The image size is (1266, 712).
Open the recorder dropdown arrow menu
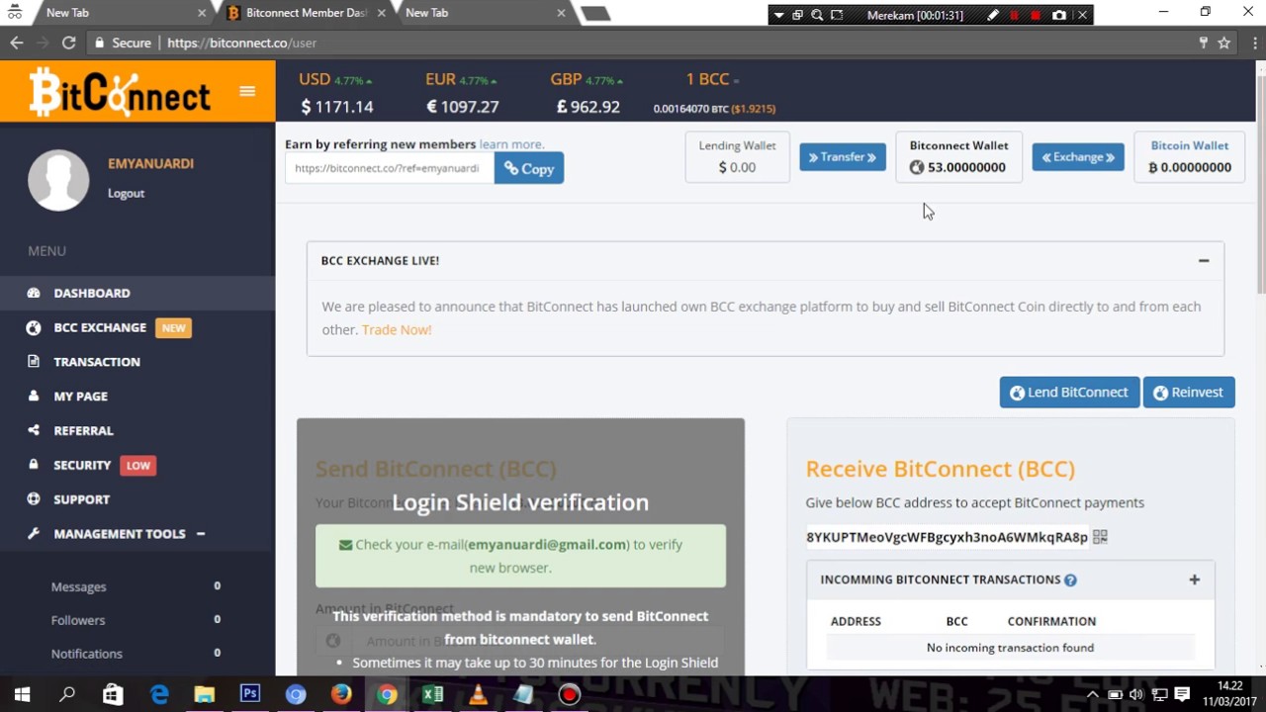point(779,15)
